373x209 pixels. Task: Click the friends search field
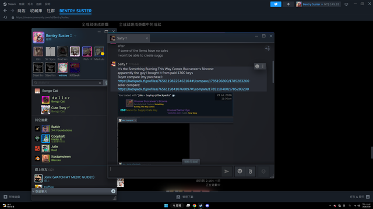pos(68,82)
